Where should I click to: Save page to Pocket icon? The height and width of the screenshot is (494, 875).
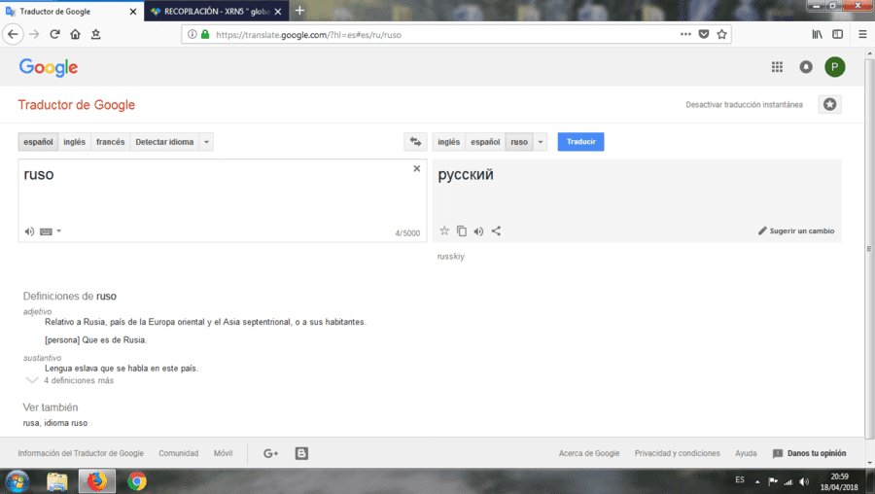704,35
